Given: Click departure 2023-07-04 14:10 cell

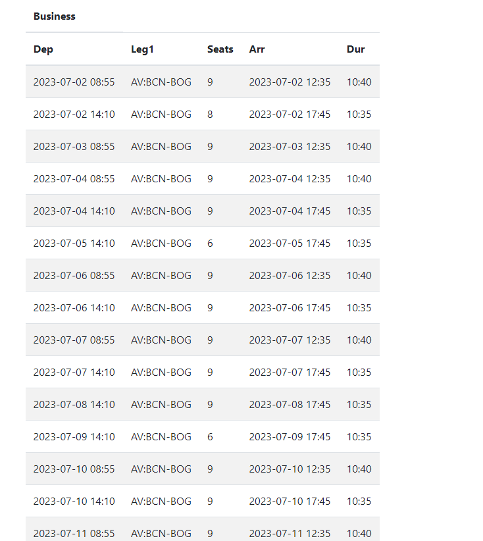Looking at the screenshot, I should coord(74,211).
